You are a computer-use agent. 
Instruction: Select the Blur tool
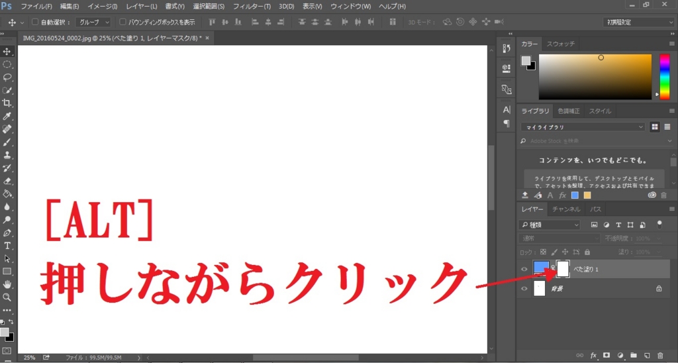7,207
